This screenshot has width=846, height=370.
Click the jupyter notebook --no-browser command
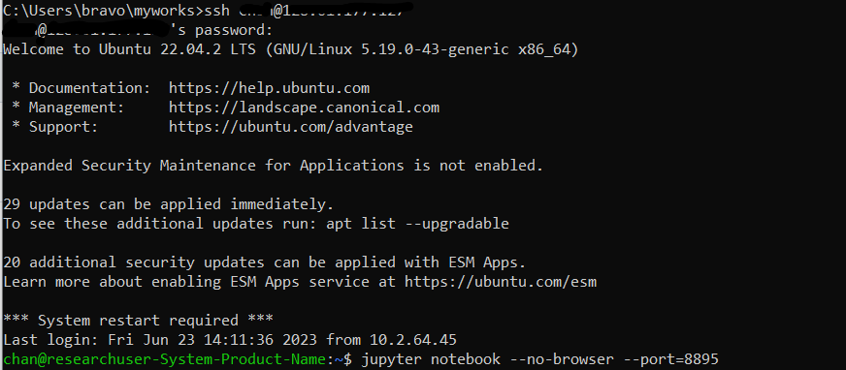[x=488, y=358]
